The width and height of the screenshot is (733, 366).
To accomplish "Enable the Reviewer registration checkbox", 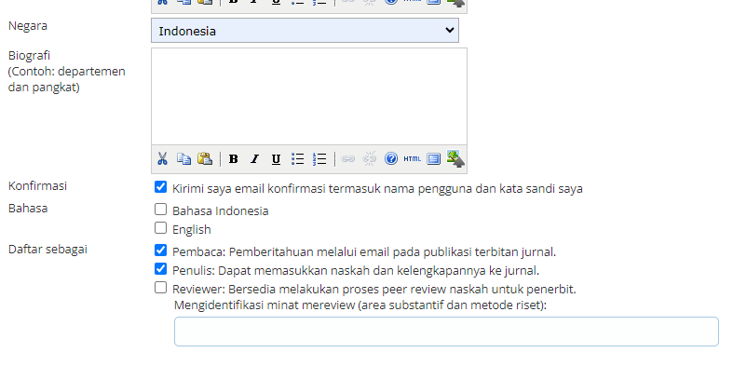I will tap(160, 288).
